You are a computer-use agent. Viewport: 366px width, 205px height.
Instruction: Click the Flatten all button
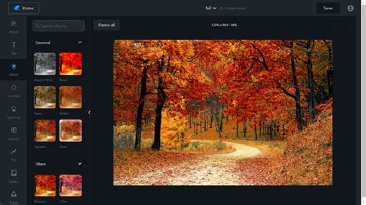click(106, 25)
